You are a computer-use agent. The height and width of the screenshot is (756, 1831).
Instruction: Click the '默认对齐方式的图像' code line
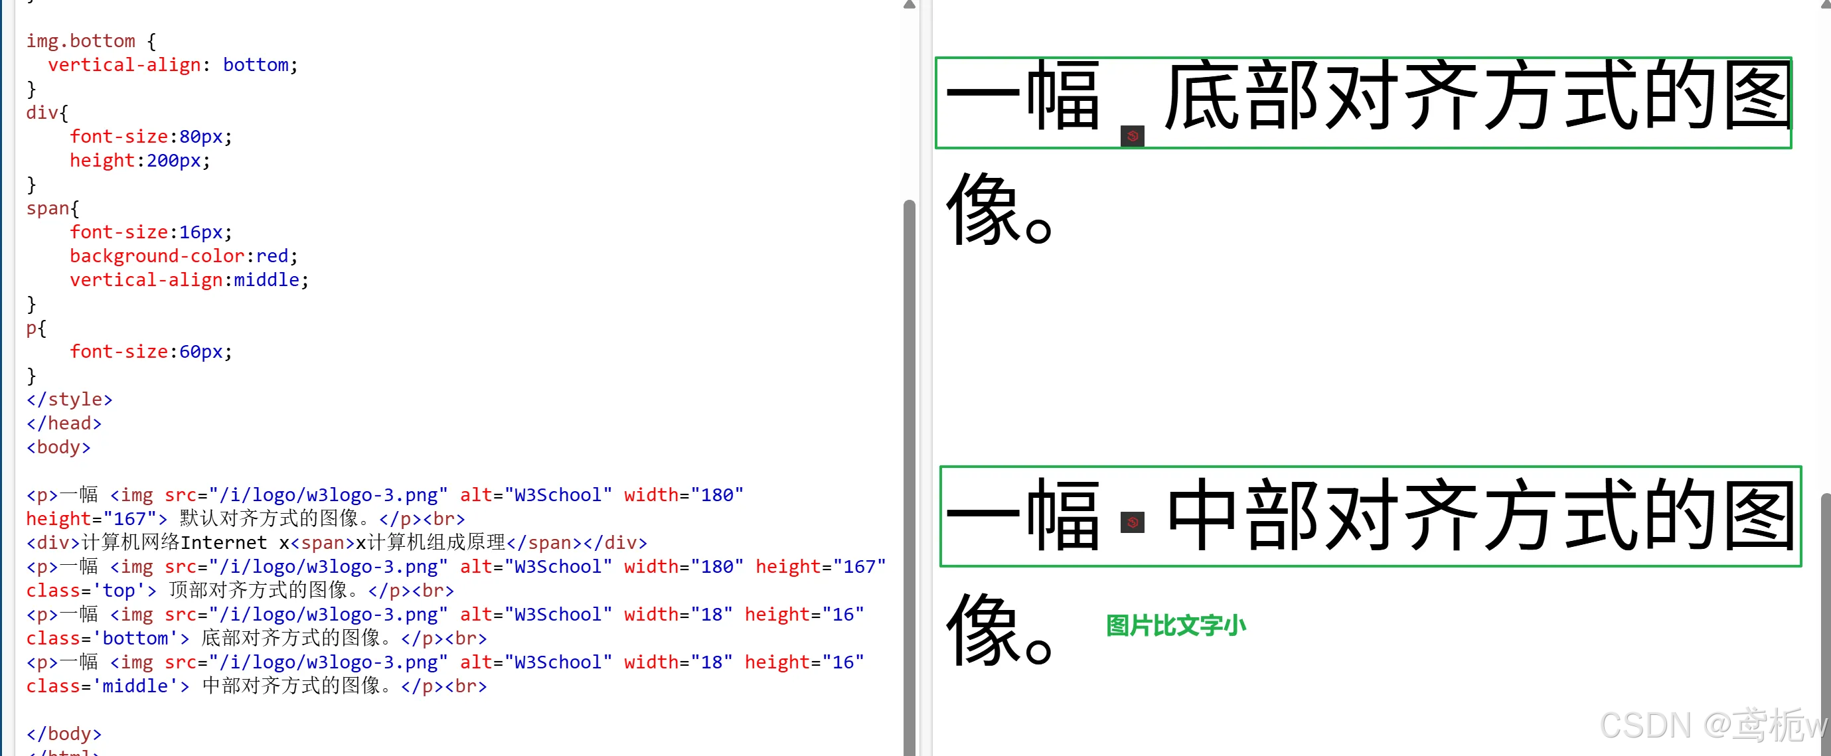point(245,518)
